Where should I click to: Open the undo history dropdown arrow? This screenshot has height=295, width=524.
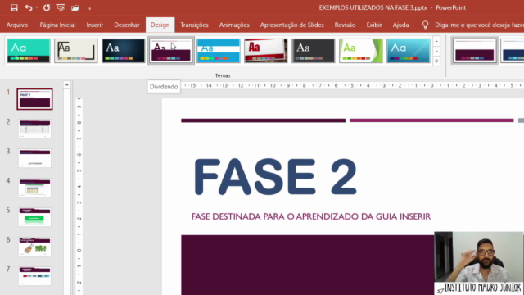pos(36,7)
